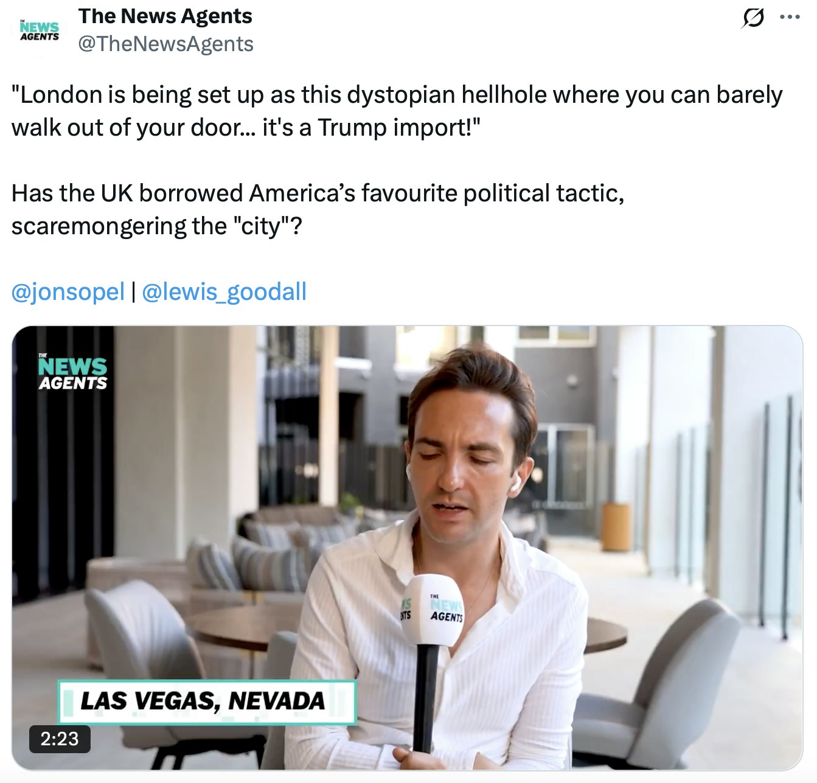The image size is (817, 783).
Task: Open the three-dot more options menu
Action: tap(790, 18)
